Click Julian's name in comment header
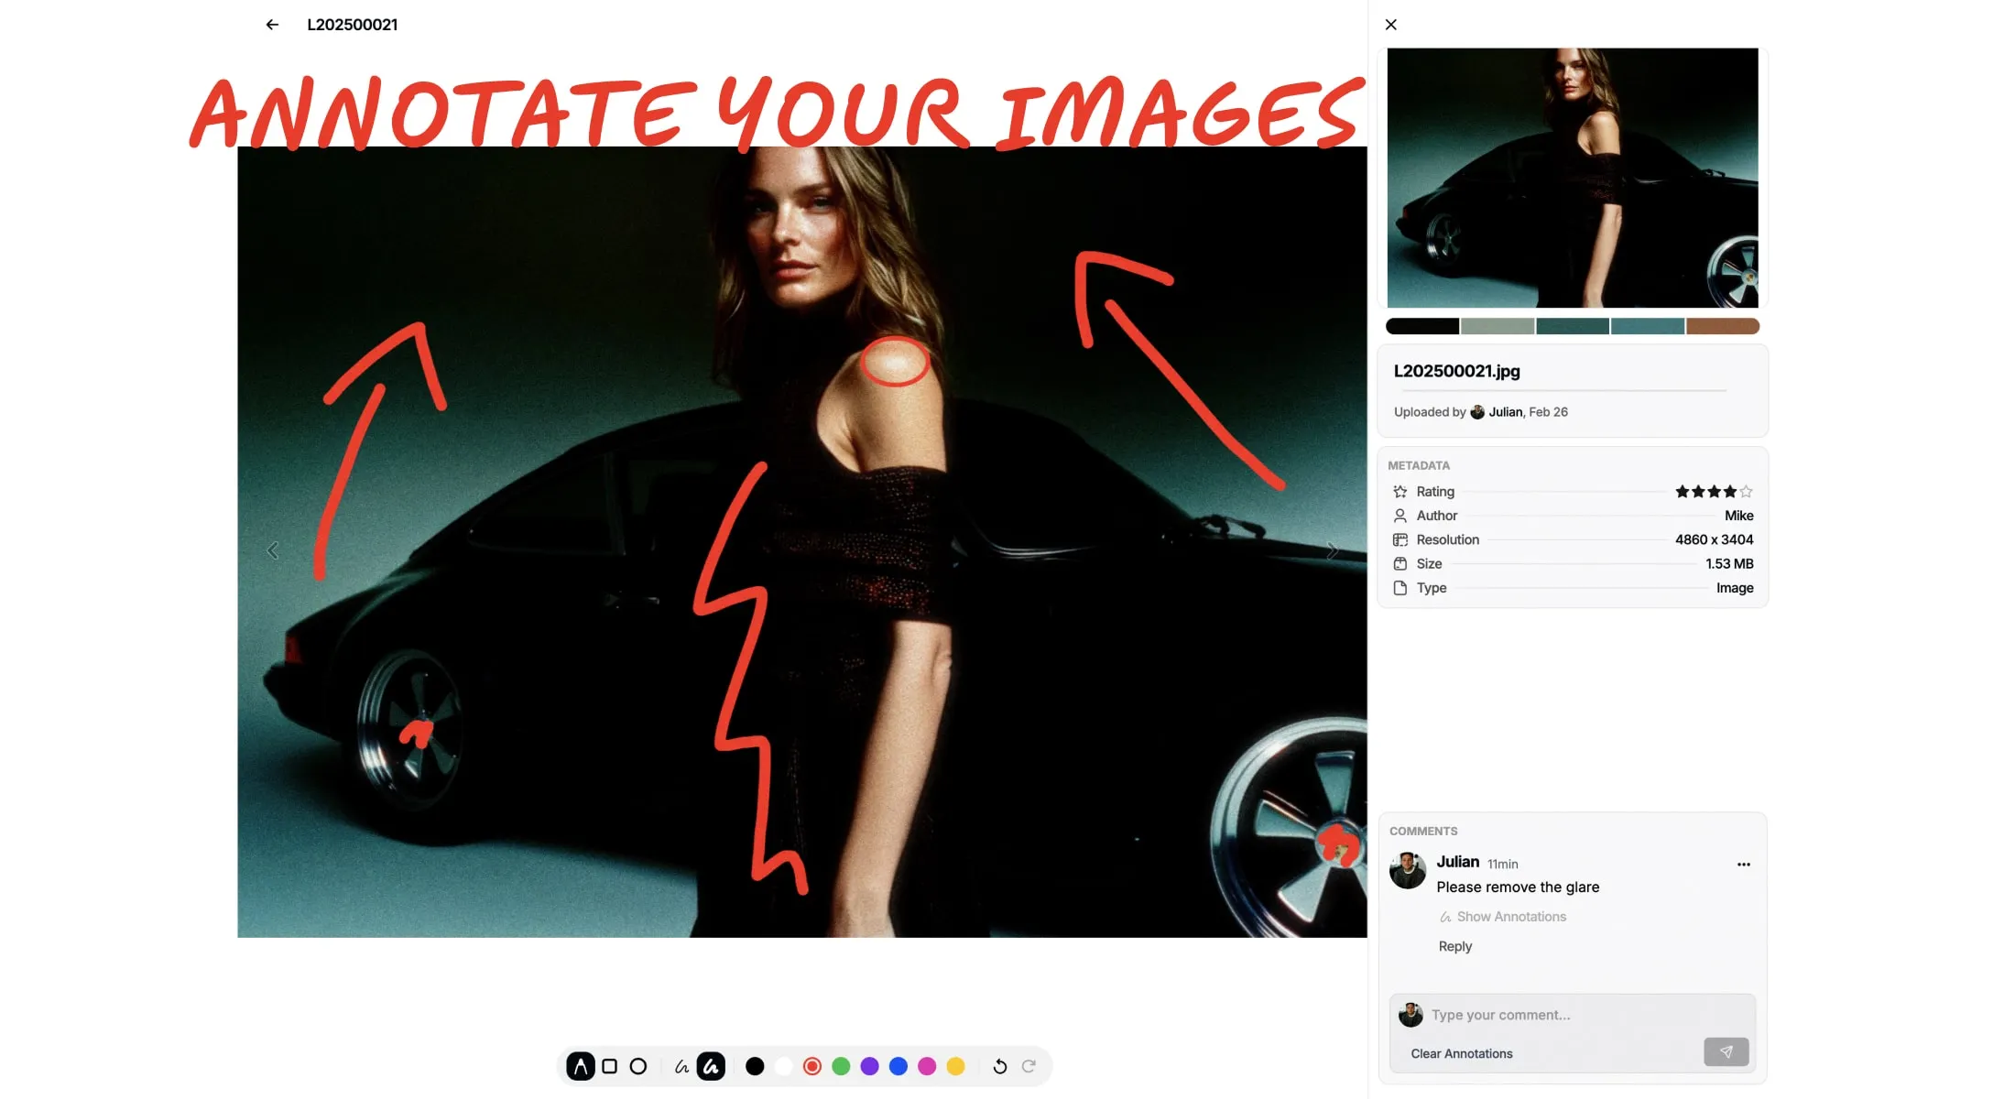The image size is (2015, 1099). 1458,862
